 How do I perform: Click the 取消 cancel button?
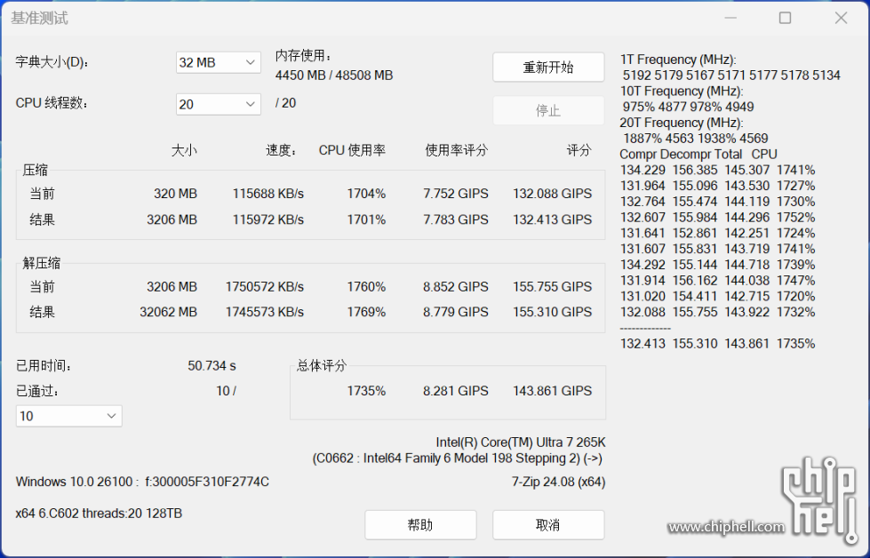[x=548, y=525]
